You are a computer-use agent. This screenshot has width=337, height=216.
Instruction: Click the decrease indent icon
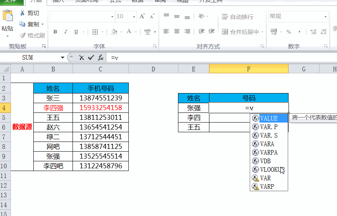point(201,31)
